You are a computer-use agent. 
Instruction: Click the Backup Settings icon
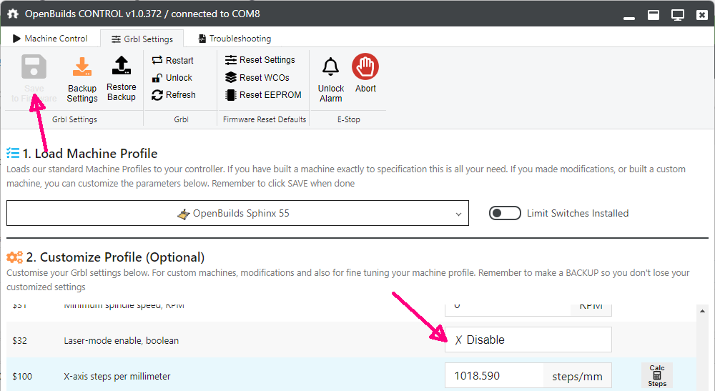click(x=82, y=68)
